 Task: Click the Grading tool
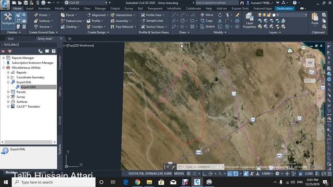tap(70, 26)
